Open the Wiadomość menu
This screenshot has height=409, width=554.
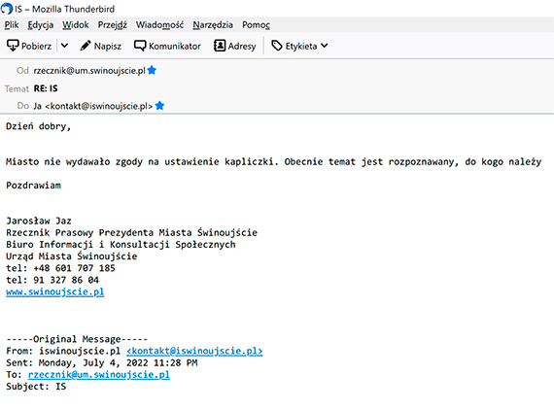point(159,24)
